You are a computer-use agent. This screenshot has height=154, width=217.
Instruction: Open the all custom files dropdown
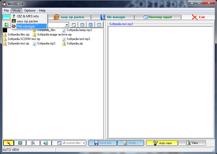69,143
